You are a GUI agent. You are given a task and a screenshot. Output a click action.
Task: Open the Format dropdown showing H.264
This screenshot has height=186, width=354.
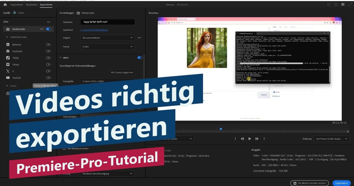(x=107, y=46)
